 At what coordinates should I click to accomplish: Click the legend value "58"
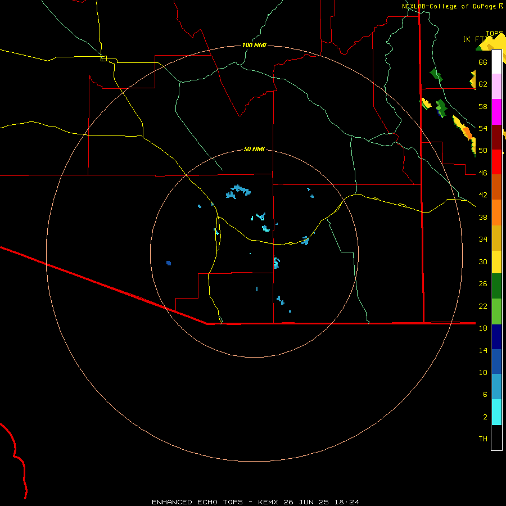(483, 106)
